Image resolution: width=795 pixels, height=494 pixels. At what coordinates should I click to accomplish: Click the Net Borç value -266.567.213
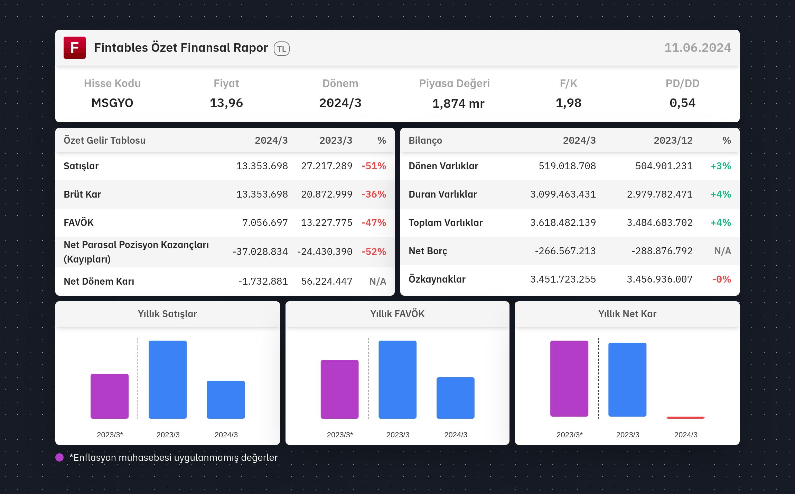[x=565, y=251]
